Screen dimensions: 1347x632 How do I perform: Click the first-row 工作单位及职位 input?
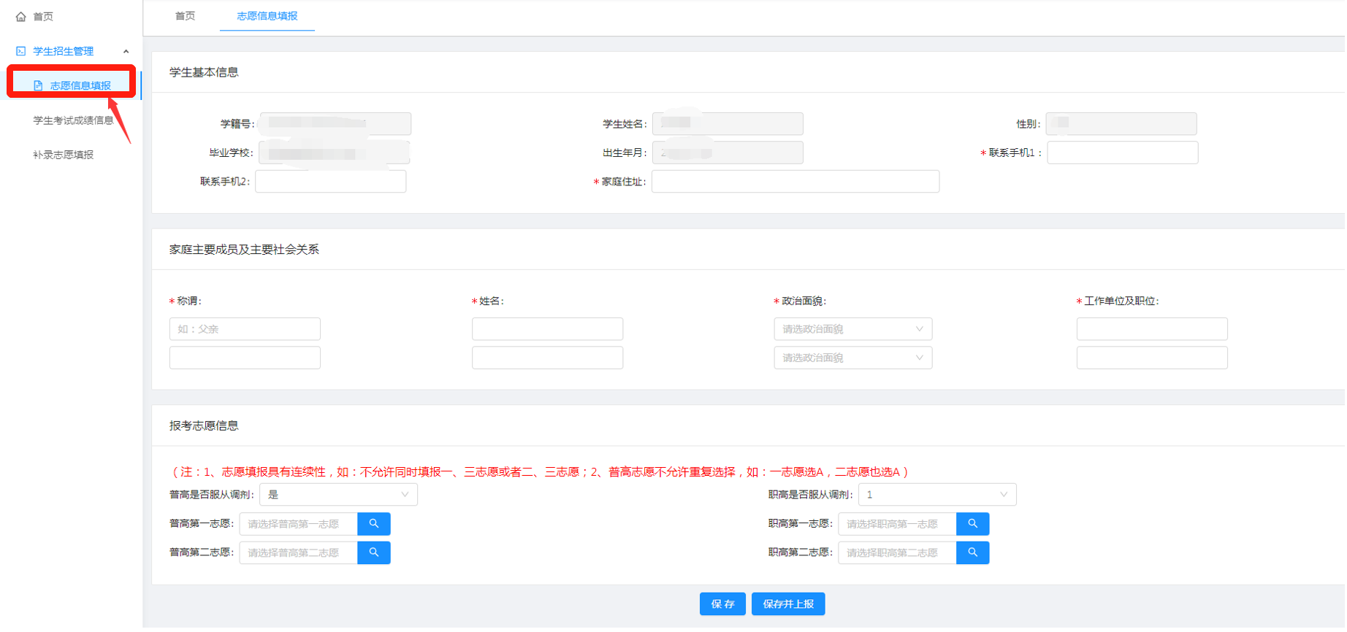(x=1153, y=329)
